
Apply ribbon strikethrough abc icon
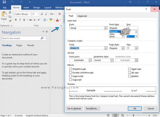[x=31, y=20]
